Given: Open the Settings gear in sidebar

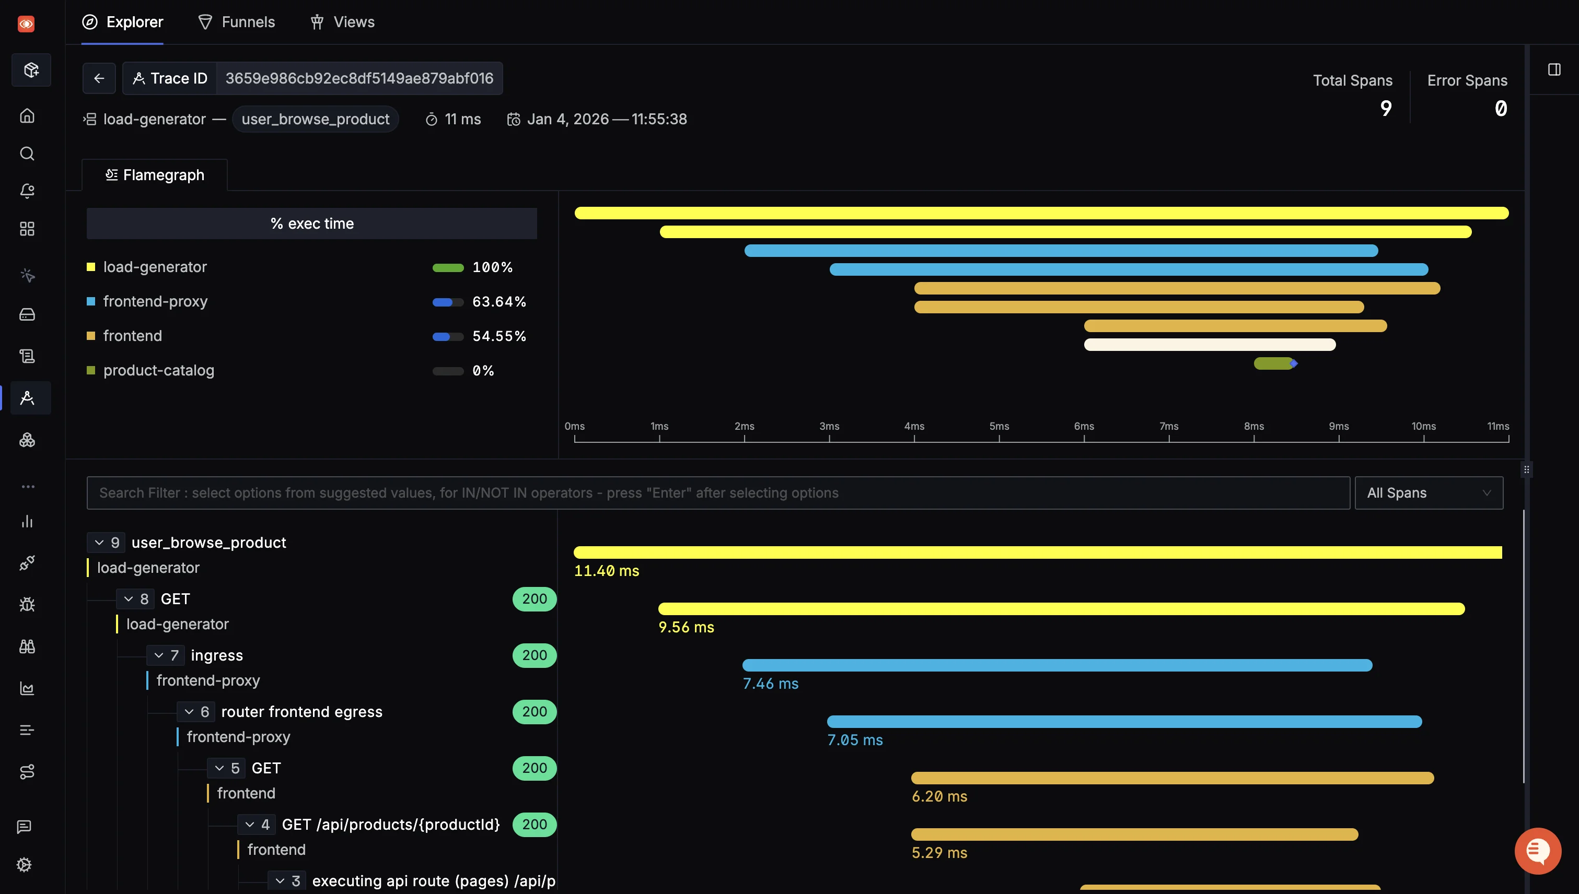Looking at the screenshot, I should (24, 865).
